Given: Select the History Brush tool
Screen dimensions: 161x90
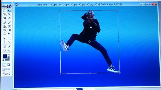Looking at the screenshot, I should tap(9, 26).
